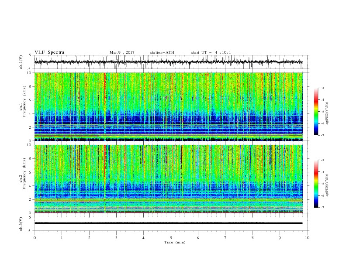Image resolution: width=346 pixels, height=267 pixels.
Task: Click the time axis tick label "7"
Action: click(225, 238)
